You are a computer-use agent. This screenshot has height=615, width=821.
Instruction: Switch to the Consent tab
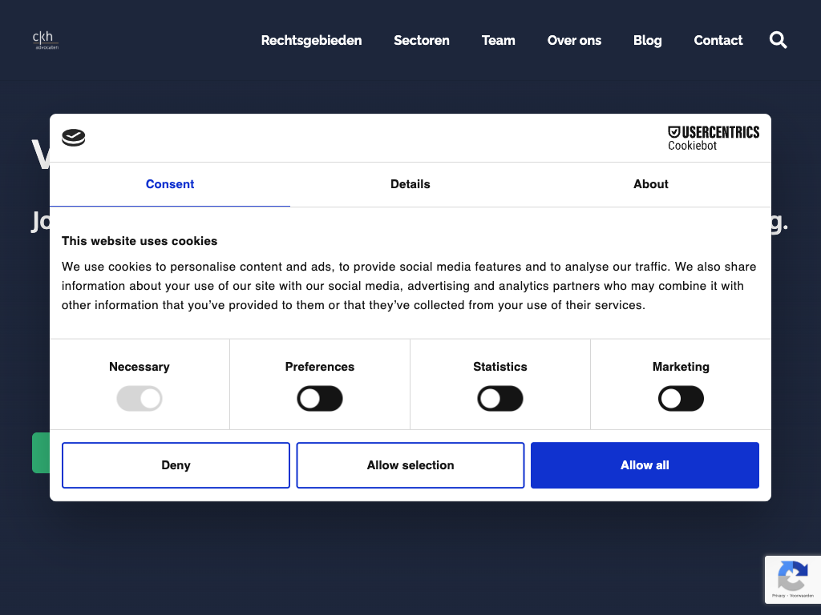pyautogui.click(x=170, y=184)
